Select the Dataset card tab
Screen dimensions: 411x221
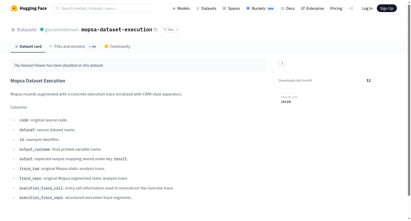(x=28, y=46)
